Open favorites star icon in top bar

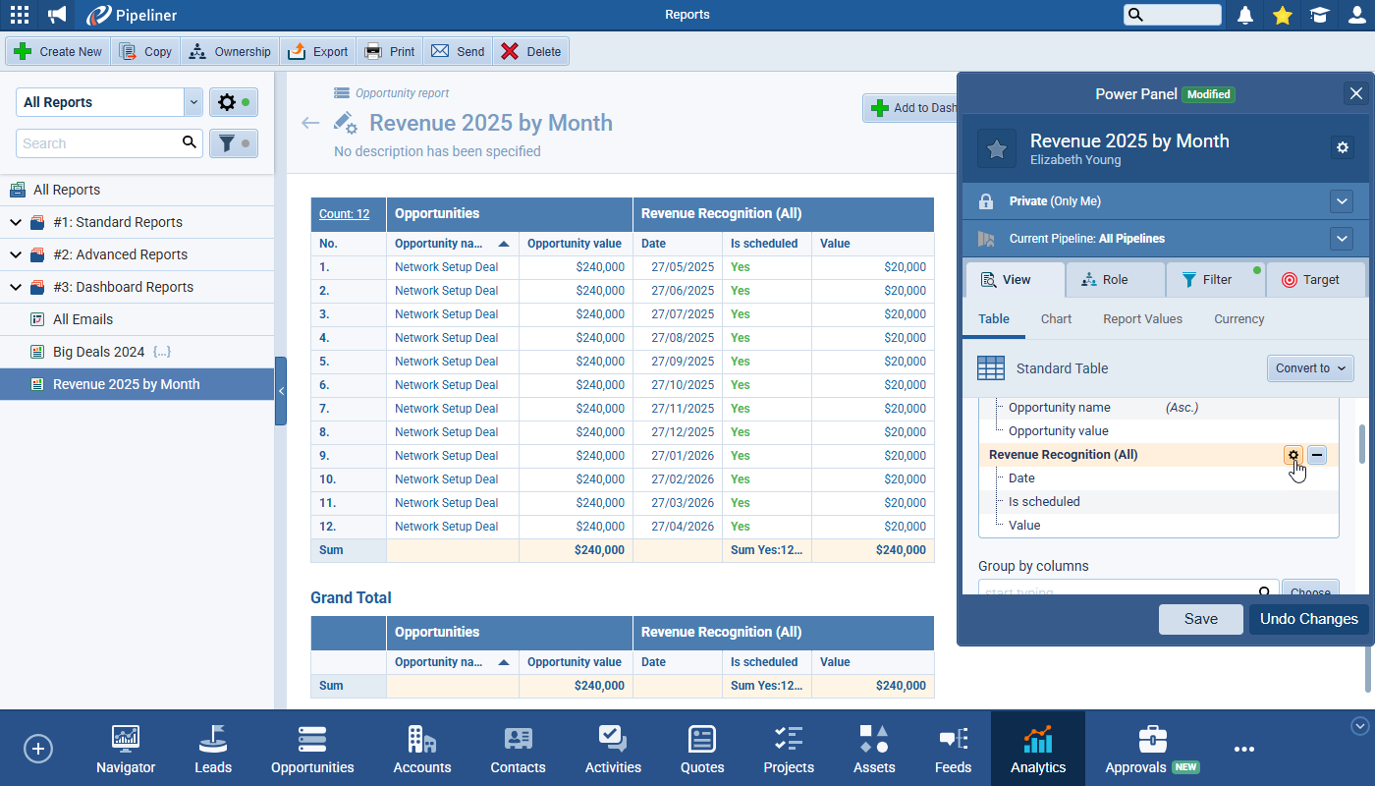click(x=1283, y=15)
